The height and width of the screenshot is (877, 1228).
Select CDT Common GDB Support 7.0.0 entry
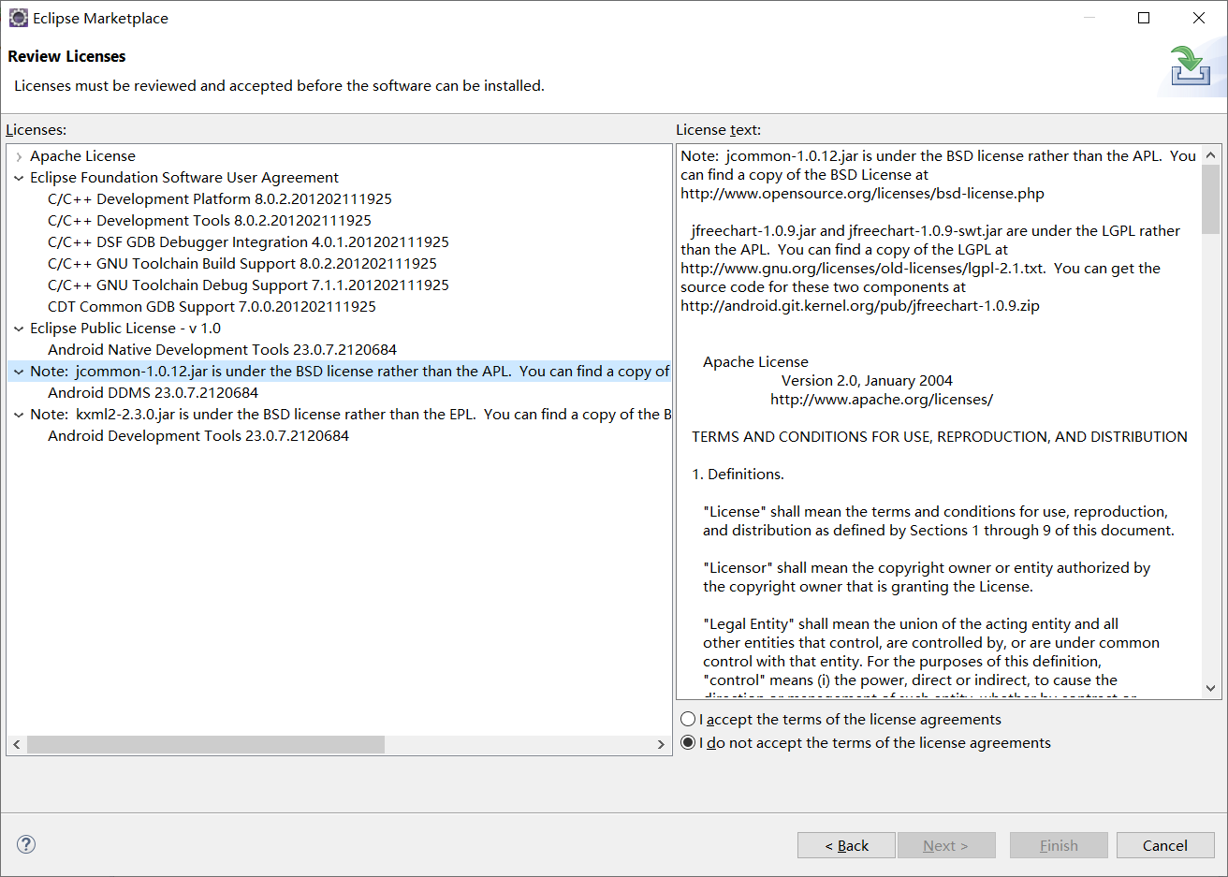coord(212,306)
